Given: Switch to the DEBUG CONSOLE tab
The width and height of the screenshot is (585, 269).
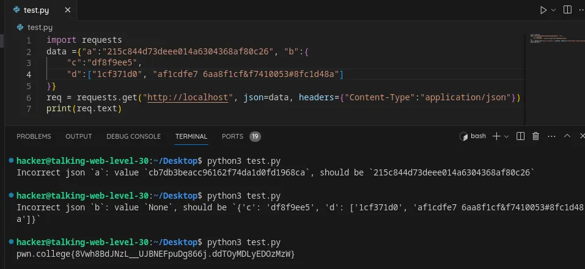Looking at the screenshot, I should coord(133,136).
